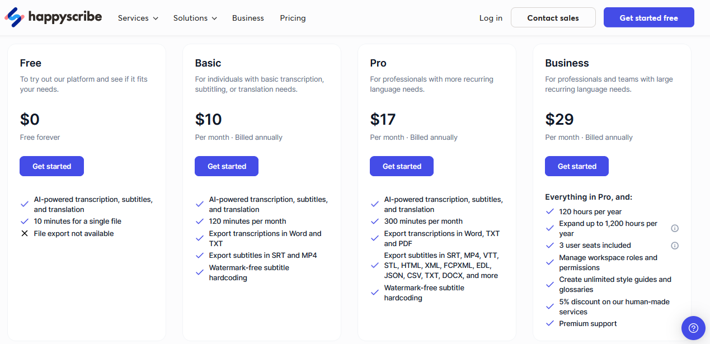The width and height of the screenshot is (710, 344).
Task: Open the help question mark bubble
Action: (x=693, y=328)
